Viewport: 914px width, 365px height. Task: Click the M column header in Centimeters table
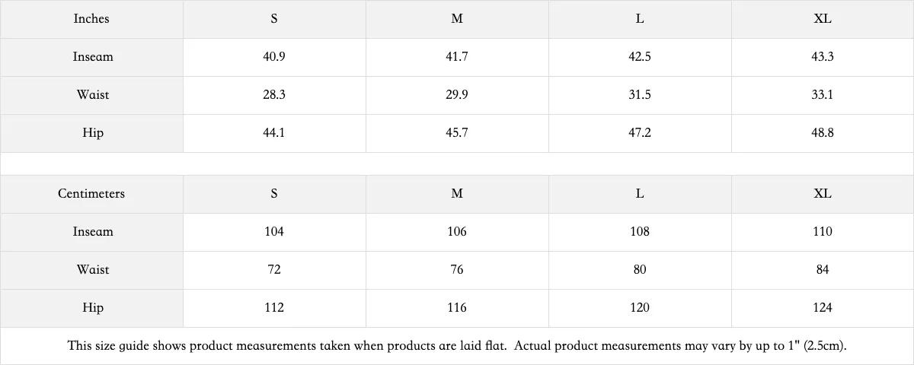tap(457, 194)
